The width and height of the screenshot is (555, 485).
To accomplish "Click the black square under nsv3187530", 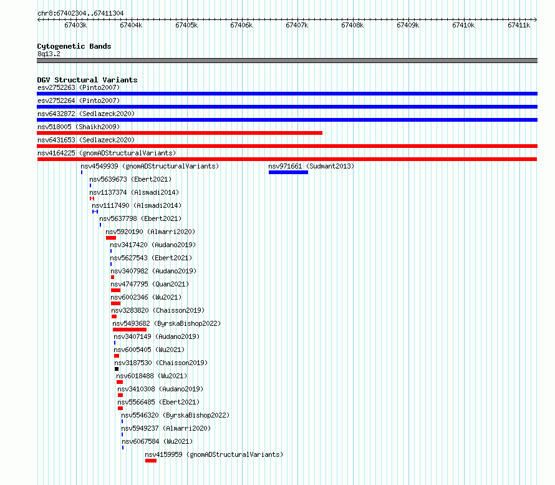I will click(117, 369).
